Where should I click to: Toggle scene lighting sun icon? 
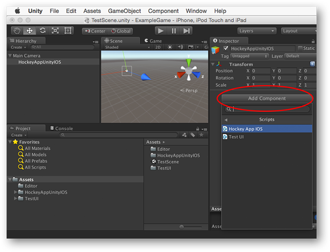(x=170, y=47)
